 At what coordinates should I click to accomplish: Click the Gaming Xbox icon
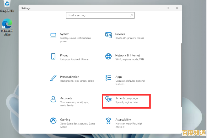point(53,121)
